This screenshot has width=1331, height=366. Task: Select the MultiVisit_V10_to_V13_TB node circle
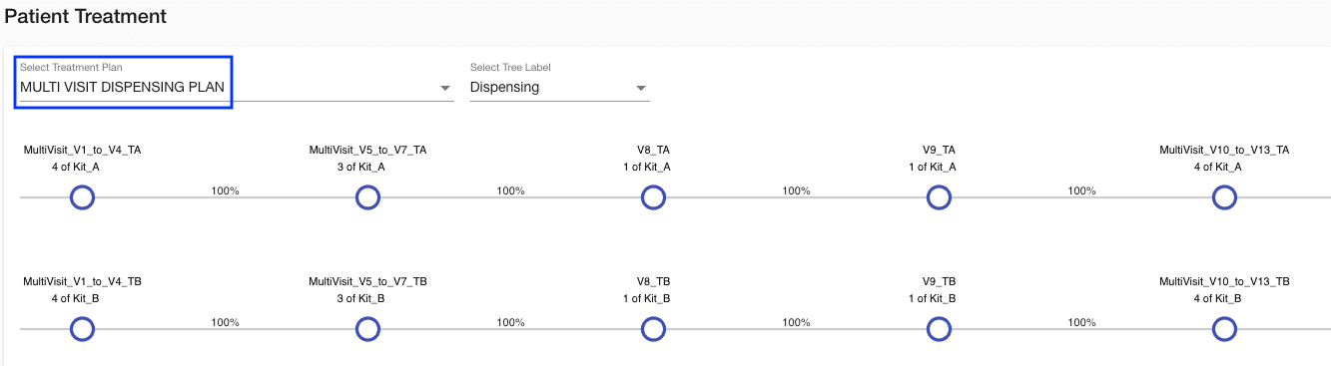(1224, 329)
